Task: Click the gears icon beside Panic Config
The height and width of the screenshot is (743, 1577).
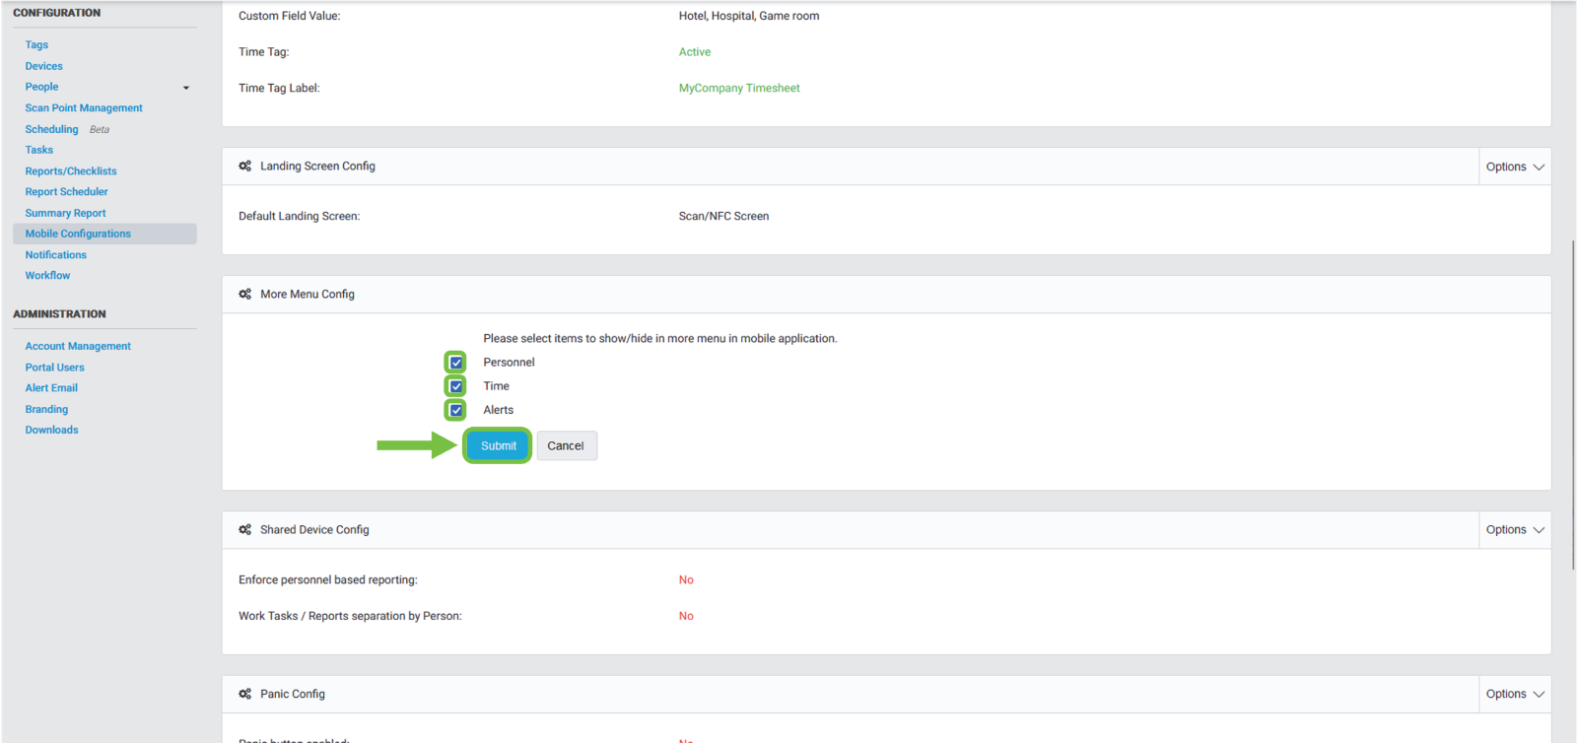Action: tap(244, 695)
